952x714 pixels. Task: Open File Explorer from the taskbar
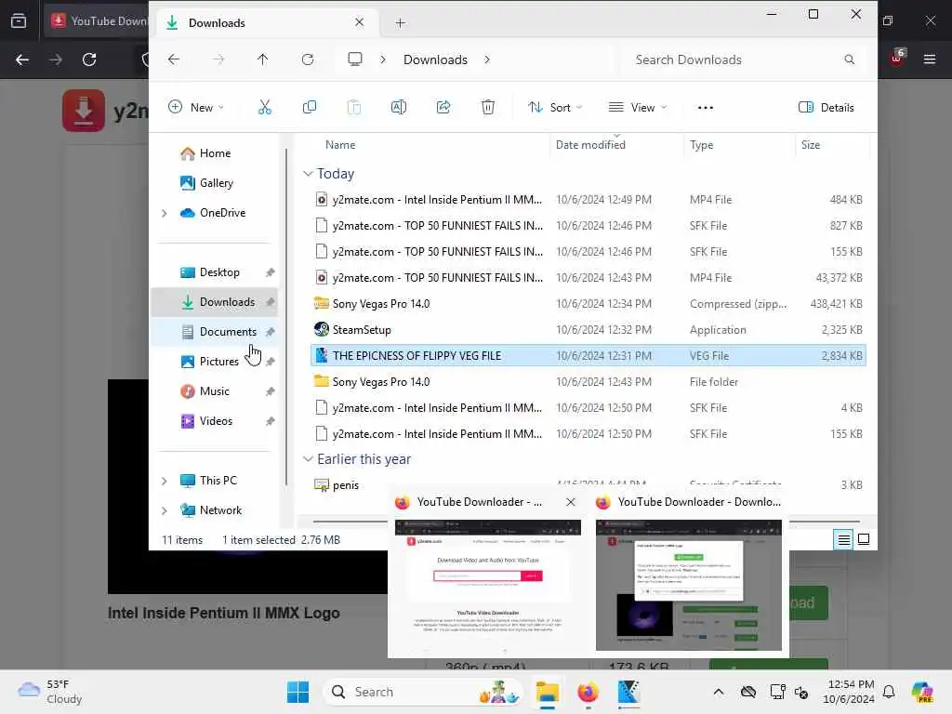pos(547,692)
